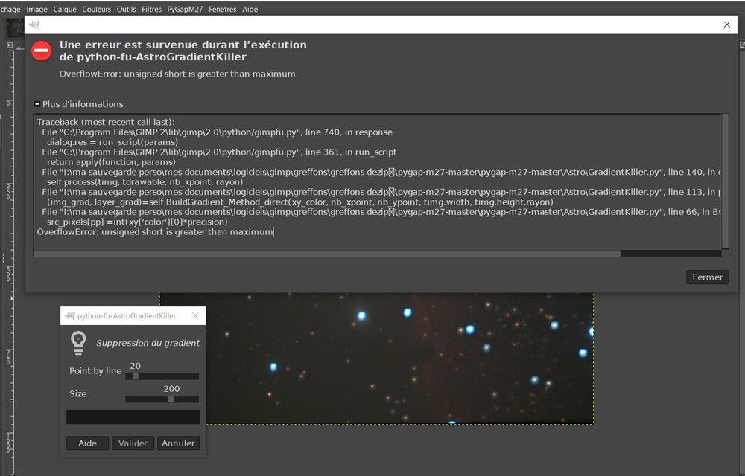Click the lightbulb icon in the AstroGradientKiller dialog
This screenshot has width=745, height=476.
coord(80,341)
